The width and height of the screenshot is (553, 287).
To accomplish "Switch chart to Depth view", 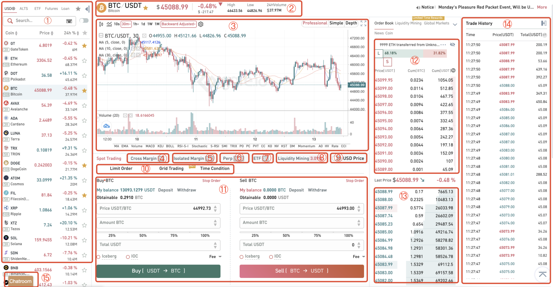I will 351,23.
